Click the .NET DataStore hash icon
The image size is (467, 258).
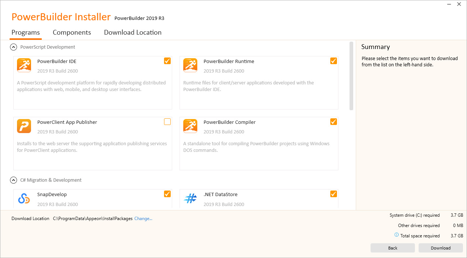[190, 198]
